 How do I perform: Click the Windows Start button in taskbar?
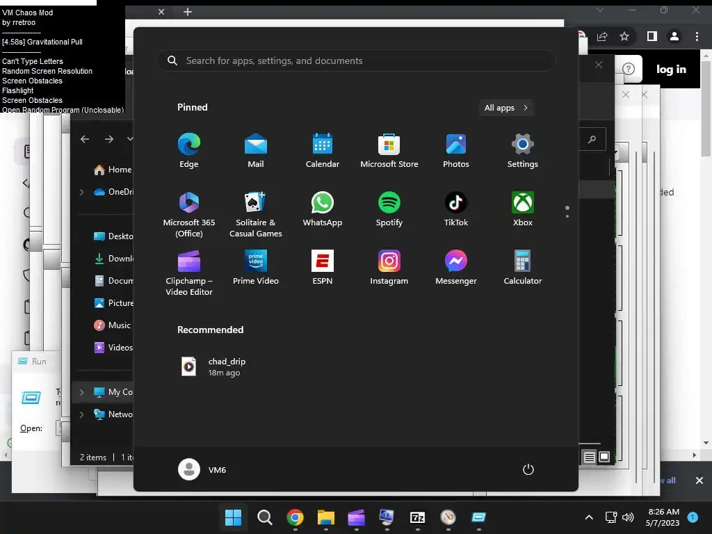pyautogui.click(x=234, y=517)
